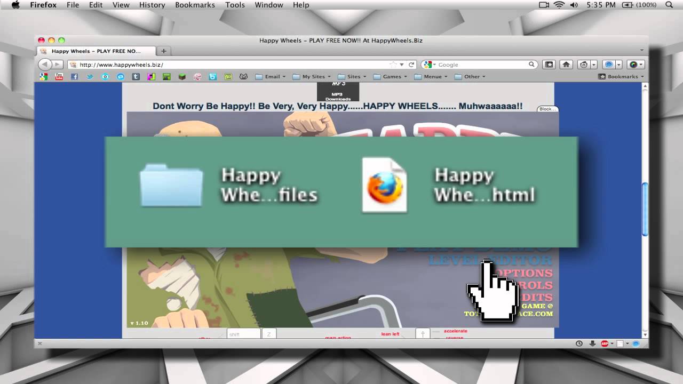Click the Wi-Fi status icon
This screenshot has width=683, height=384.
(559, 5)
